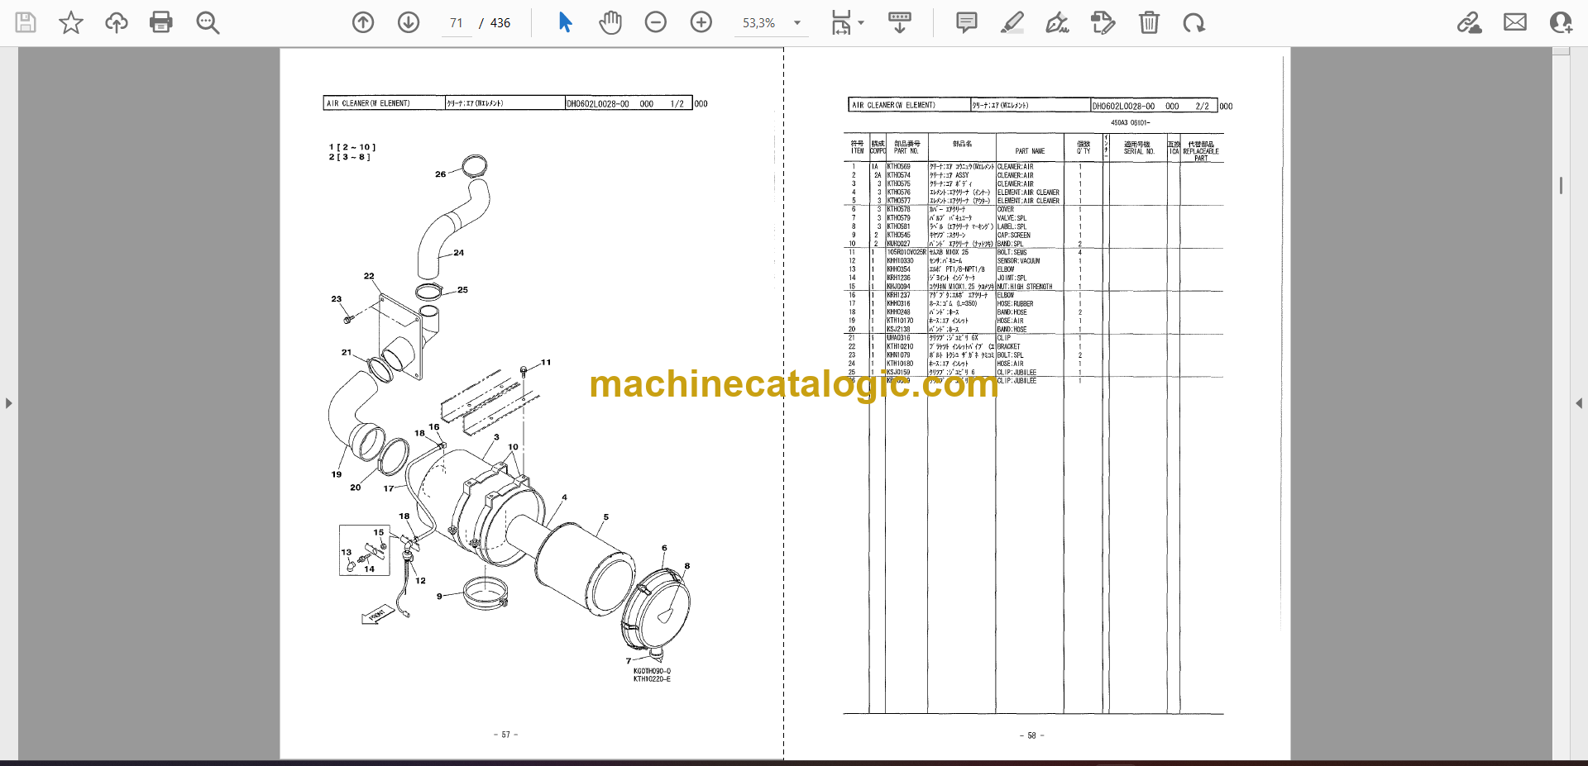Send file by email icon
The width and height of the screenshot is (1588, 766).
coord(1515,22)
